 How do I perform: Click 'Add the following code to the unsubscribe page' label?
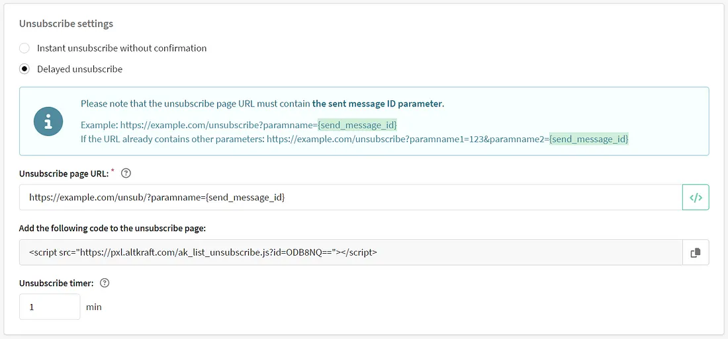(113, 228)
